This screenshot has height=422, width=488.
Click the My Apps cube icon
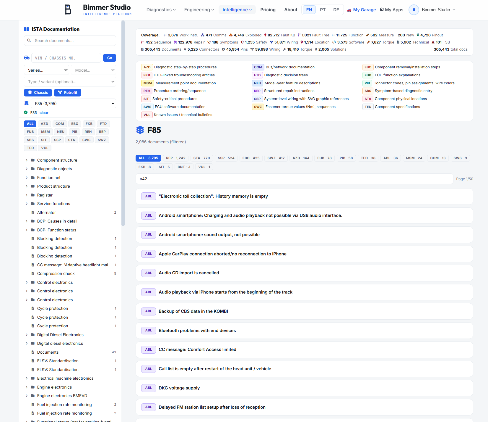tap(382, 9)
